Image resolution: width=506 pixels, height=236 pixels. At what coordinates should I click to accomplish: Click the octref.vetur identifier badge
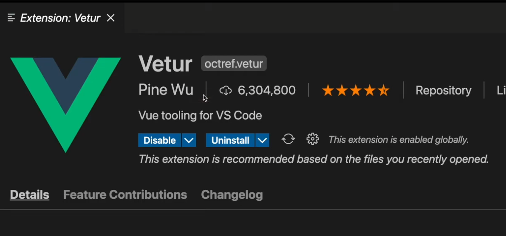[234, 64]
